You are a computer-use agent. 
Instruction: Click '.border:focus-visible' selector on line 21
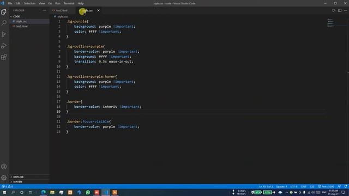coord(88,121)
